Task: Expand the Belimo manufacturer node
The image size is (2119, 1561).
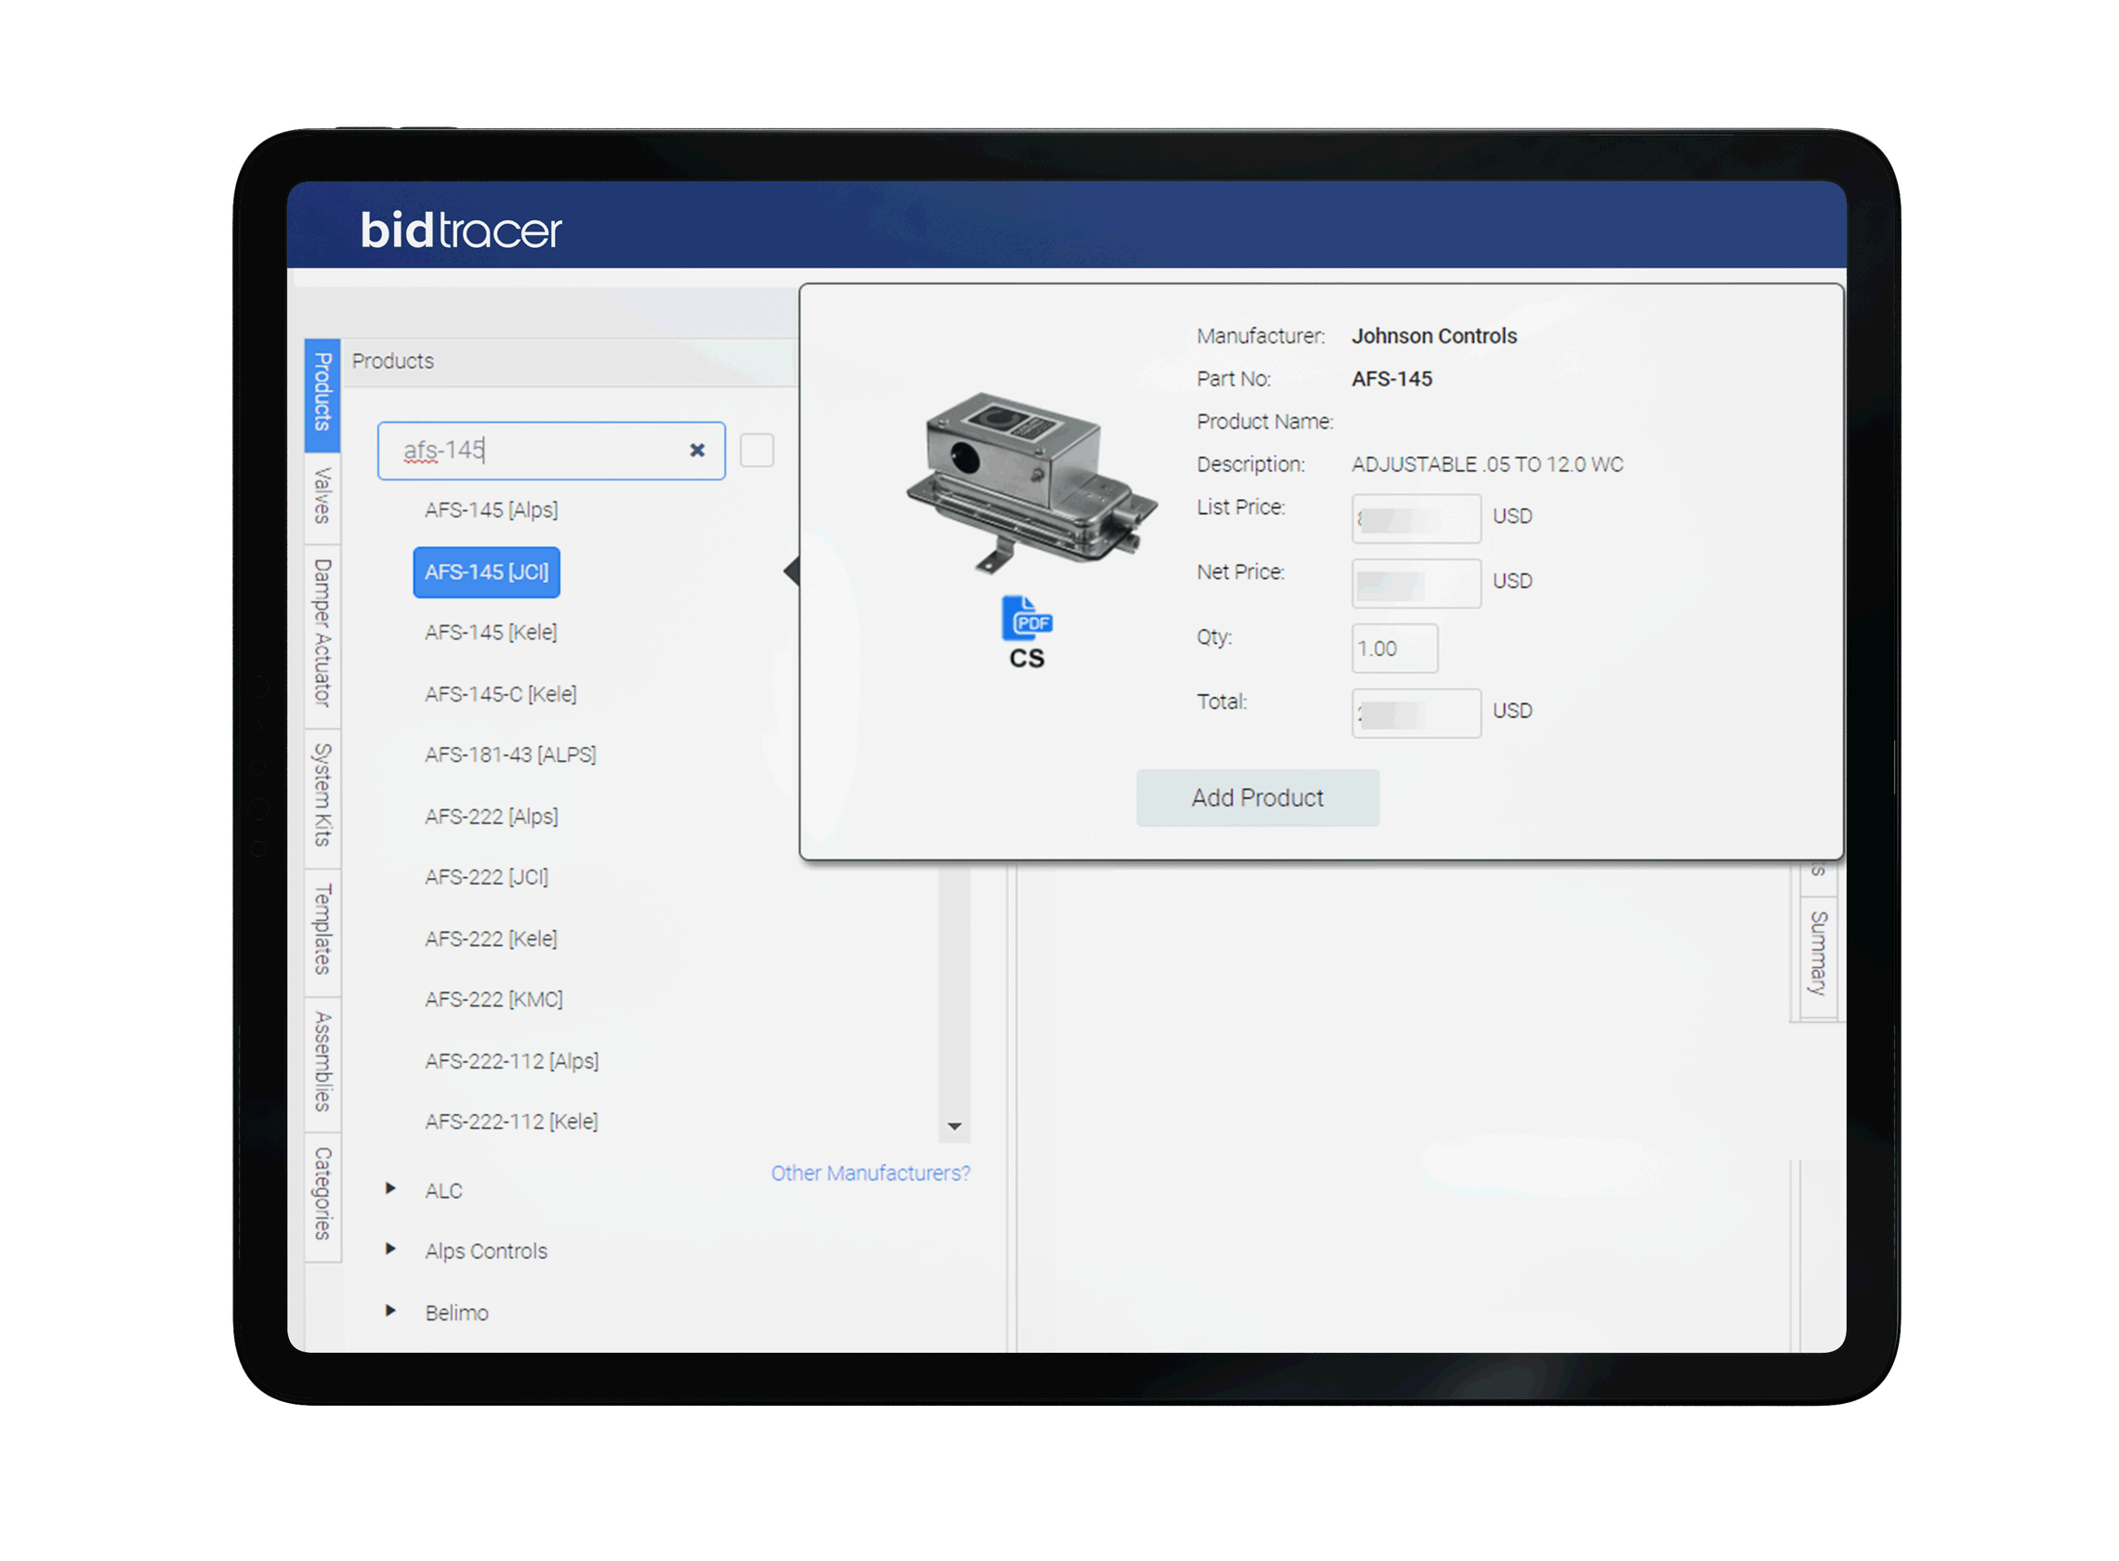Action: point(390,1311)
